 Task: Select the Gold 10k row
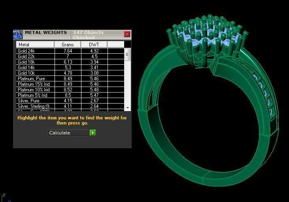tap(70, 73)
